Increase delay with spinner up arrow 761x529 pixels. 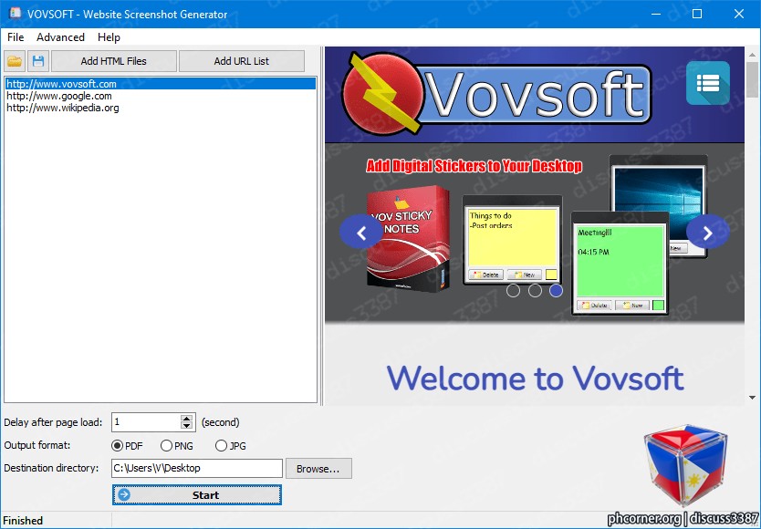(186, 418)
